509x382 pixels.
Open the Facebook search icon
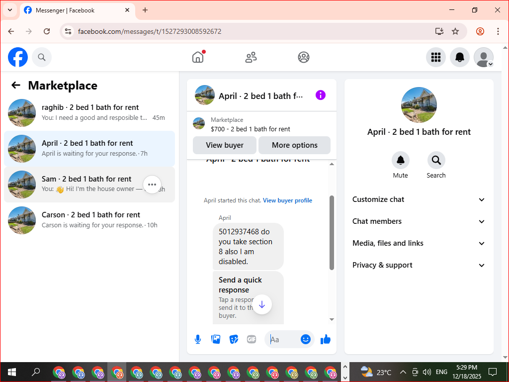tap(42, 57)
